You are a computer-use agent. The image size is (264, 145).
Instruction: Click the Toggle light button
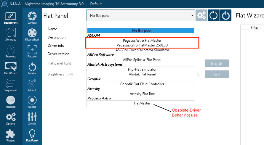217,63
